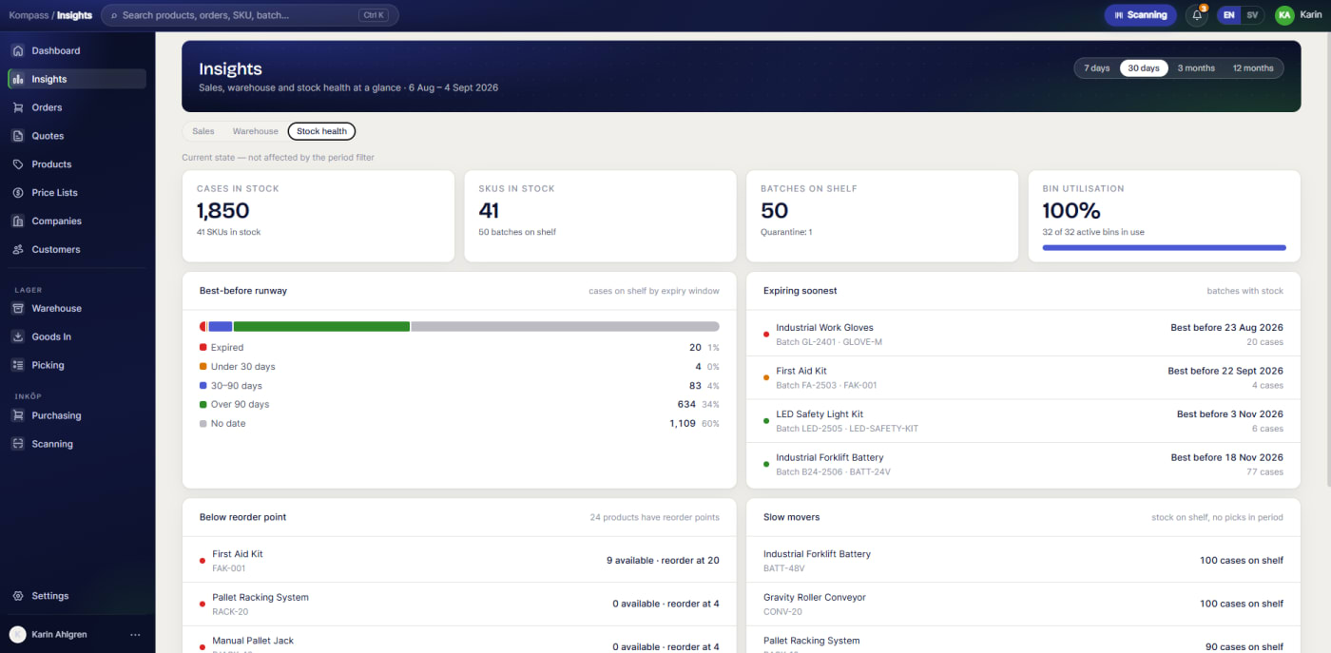Screen dimensions: 1331x653
Task: Open Pallet Racking System RACK-20 reorder row
Action: point(459,604)
